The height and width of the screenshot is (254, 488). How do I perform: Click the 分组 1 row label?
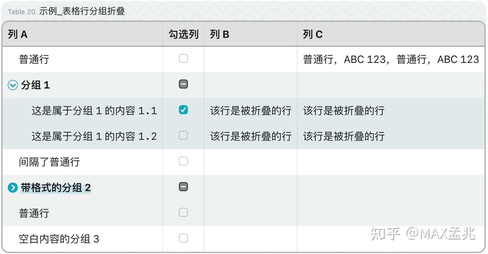[35, 85]
